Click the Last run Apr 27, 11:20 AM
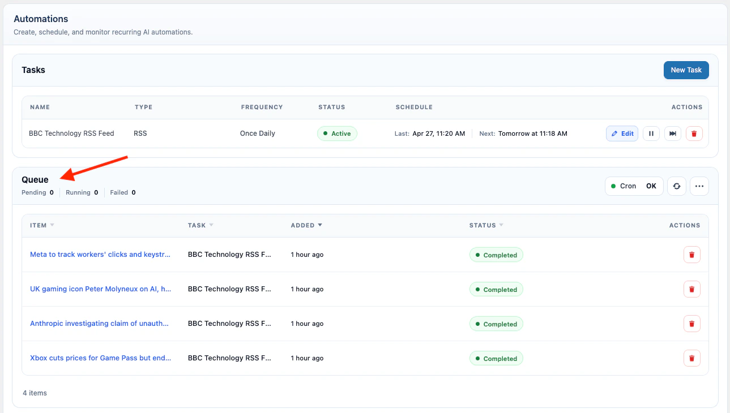Viewport: 730px width, 413px height. point(430,134)
